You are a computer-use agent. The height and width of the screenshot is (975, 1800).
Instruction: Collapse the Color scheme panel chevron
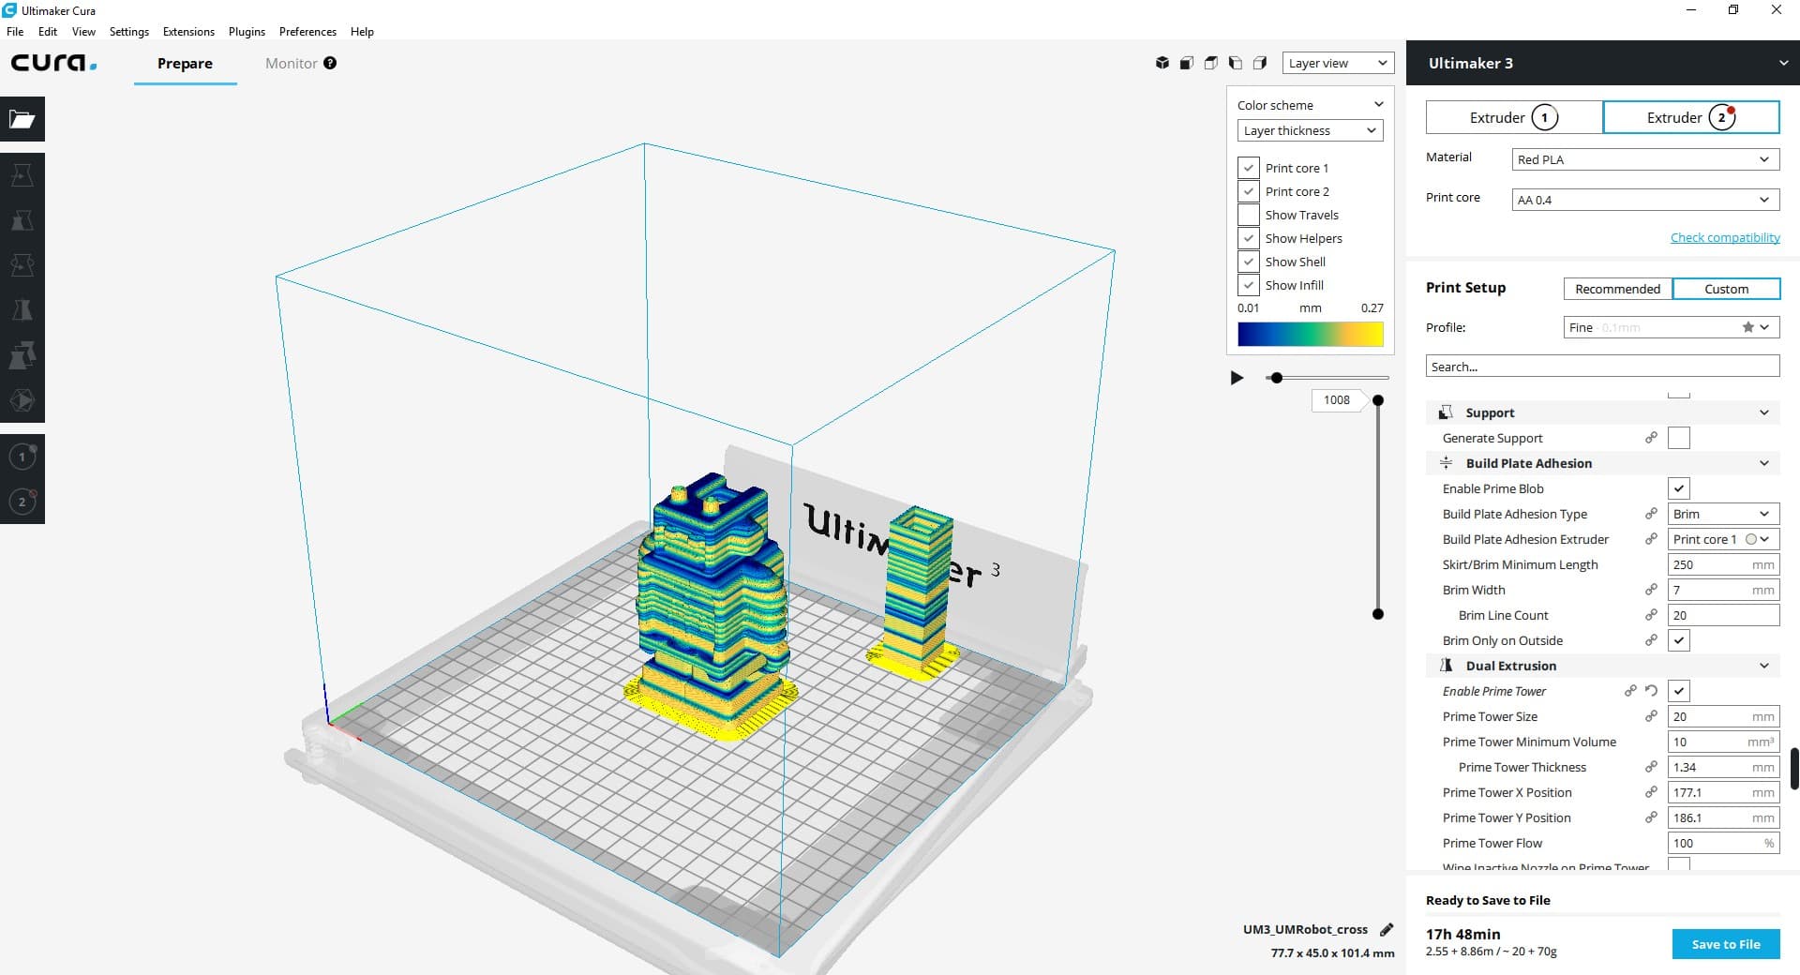(x=1378, y=104)
